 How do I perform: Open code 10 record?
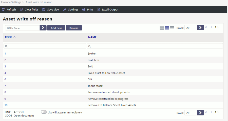(x=6, y=105)
